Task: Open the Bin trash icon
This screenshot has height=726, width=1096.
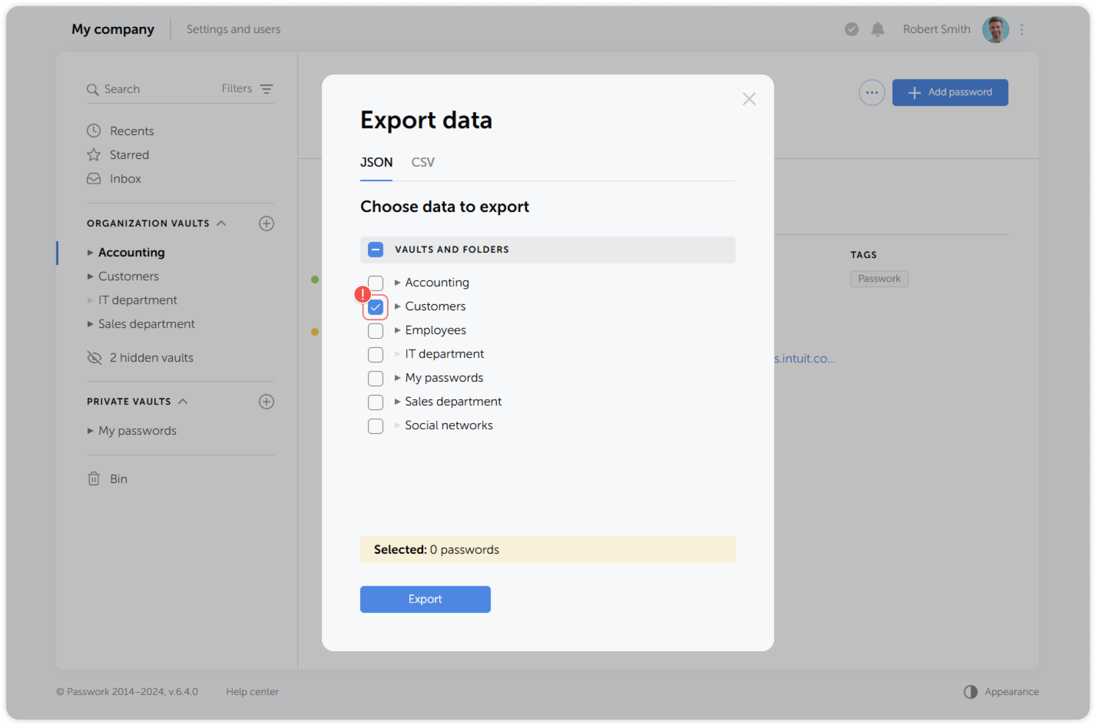Action: pyautogui.click(x=93, y=479)
